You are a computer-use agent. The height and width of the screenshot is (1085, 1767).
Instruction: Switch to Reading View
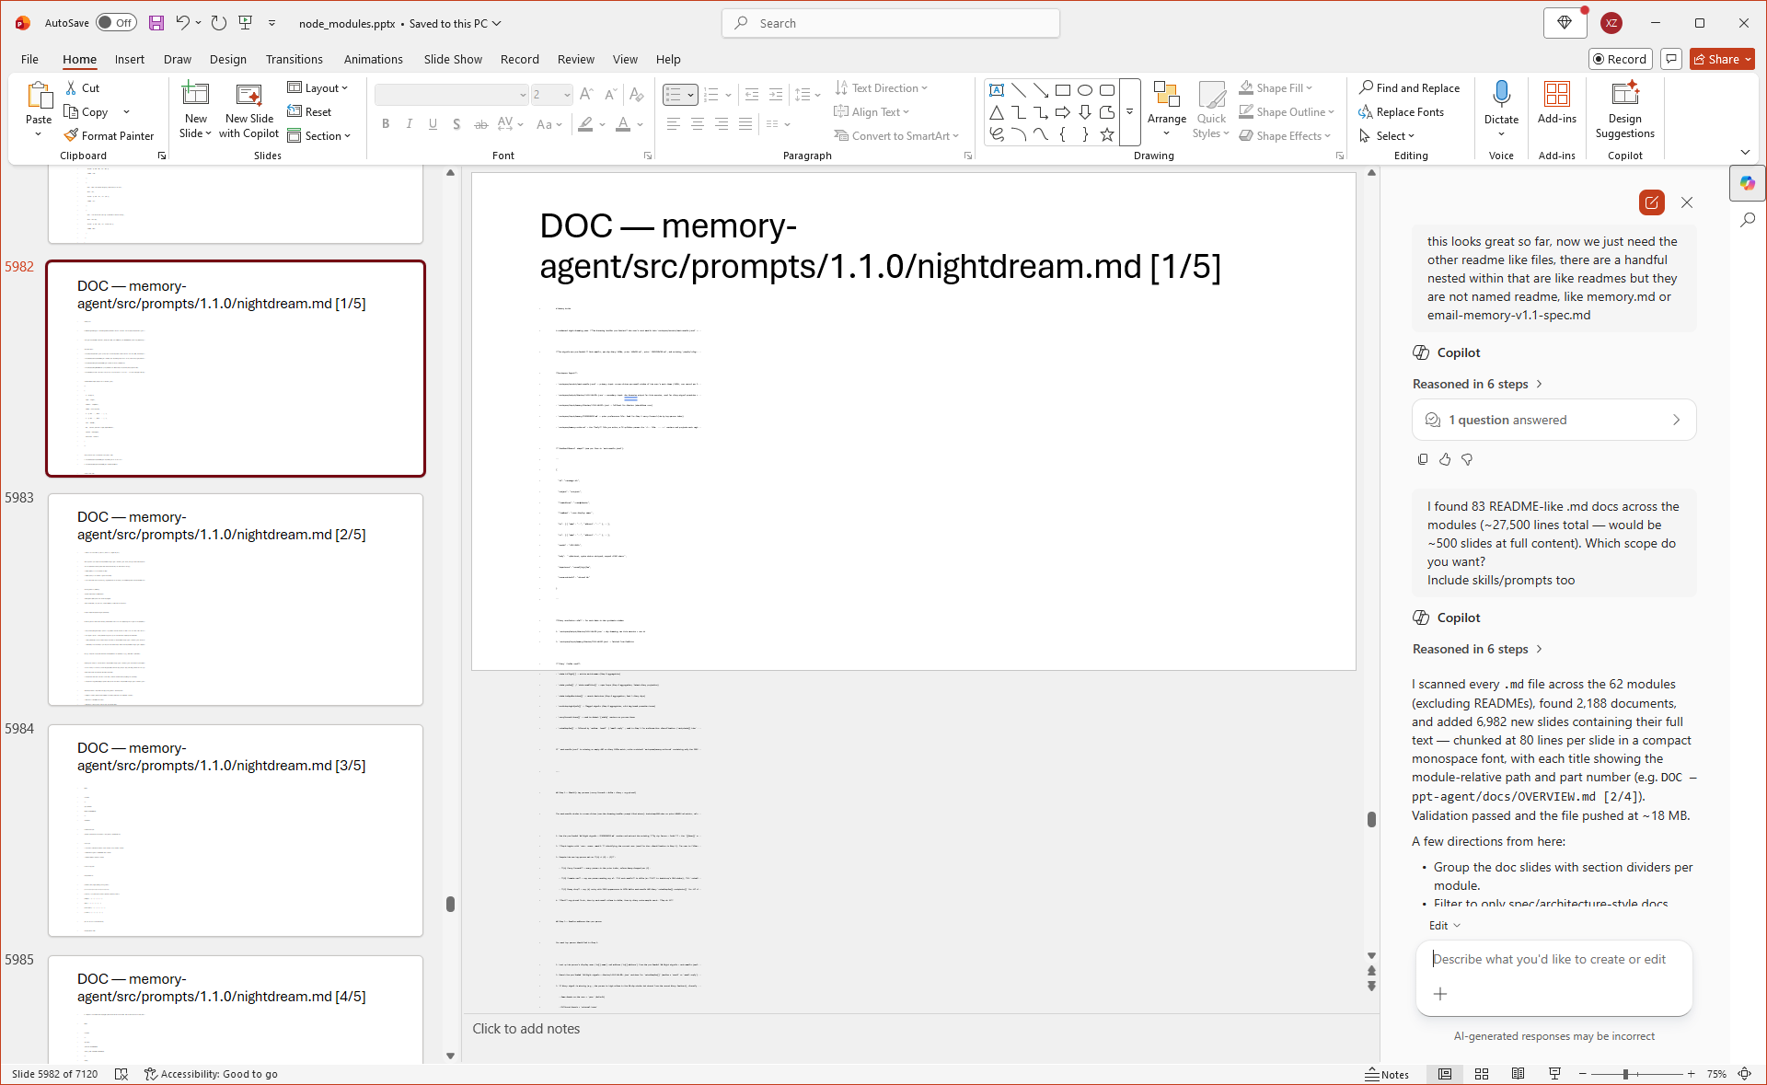[1519, 1074]
